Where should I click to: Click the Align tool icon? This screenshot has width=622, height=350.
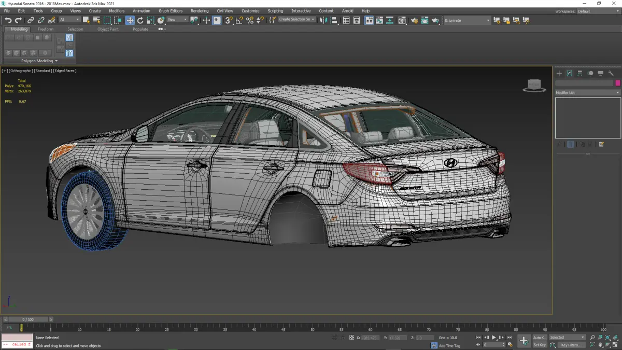pyautogui.click(x=334, y=20)
